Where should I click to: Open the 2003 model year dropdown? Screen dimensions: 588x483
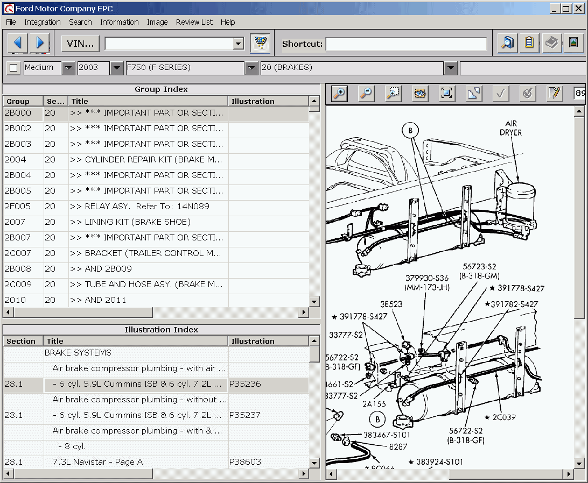(x=117, y=68)
